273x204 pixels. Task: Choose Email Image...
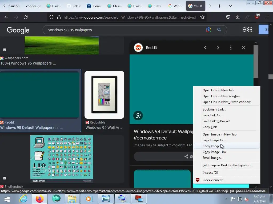(x=227, y=158)
